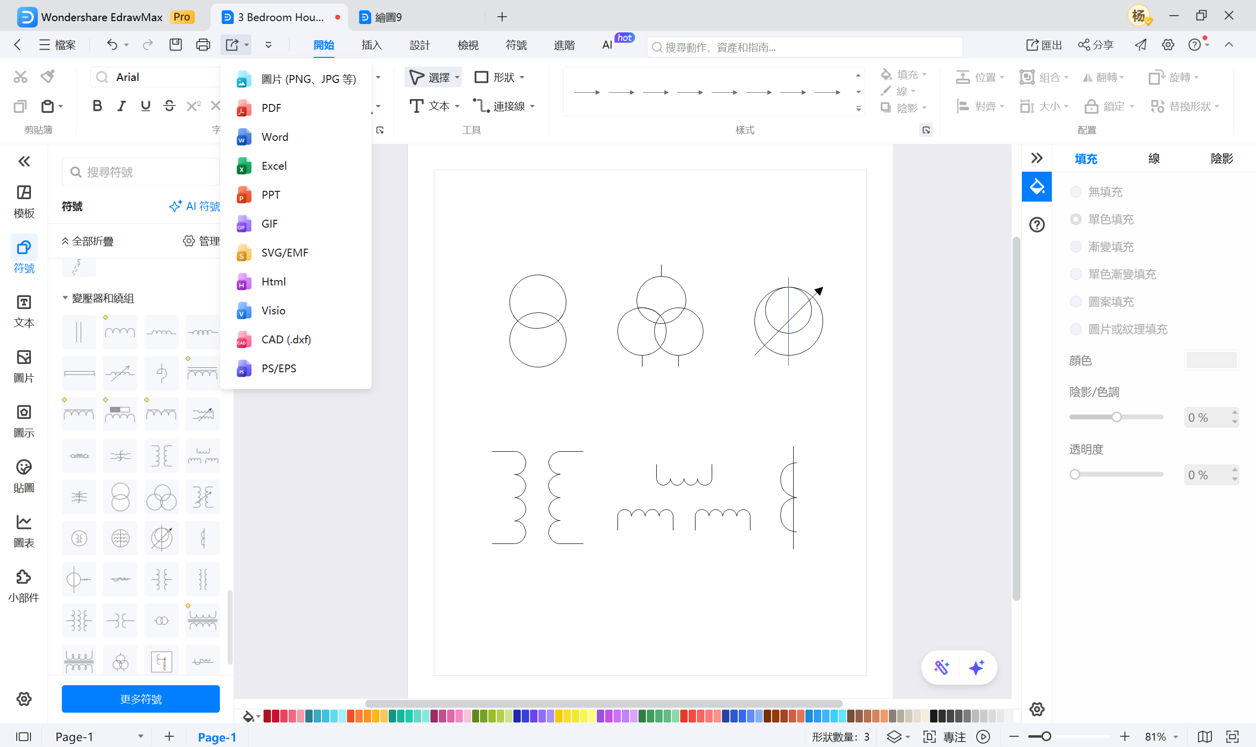Image resolution: width=1256 pixels, height=747 pixels.
Task: Click the transparency (透明度) slider handle
Action: pos(1075,474)
